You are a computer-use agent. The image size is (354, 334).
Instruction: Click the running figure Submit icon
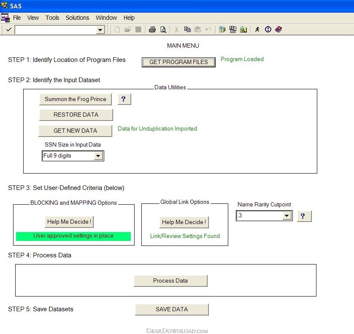pos(257,29)
